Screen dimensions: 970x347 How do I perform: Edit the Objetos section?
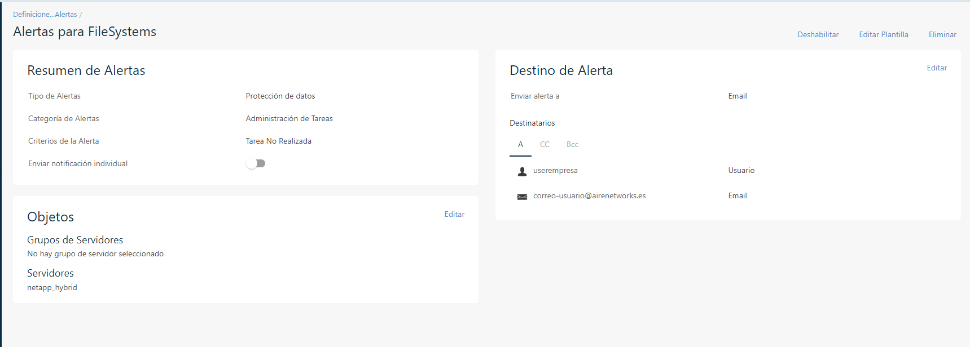454,215
